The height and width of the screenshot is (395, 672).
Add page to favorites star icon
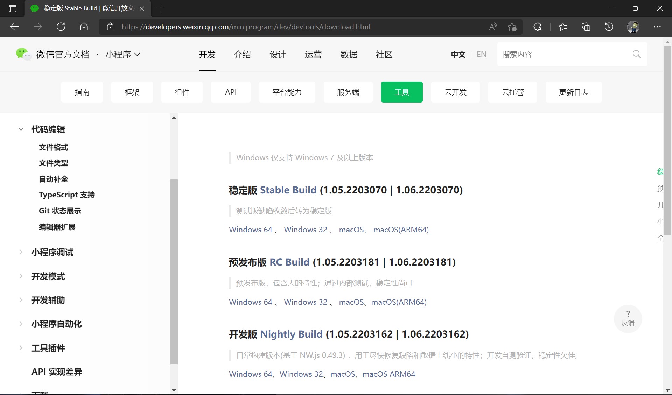point(512,27)
